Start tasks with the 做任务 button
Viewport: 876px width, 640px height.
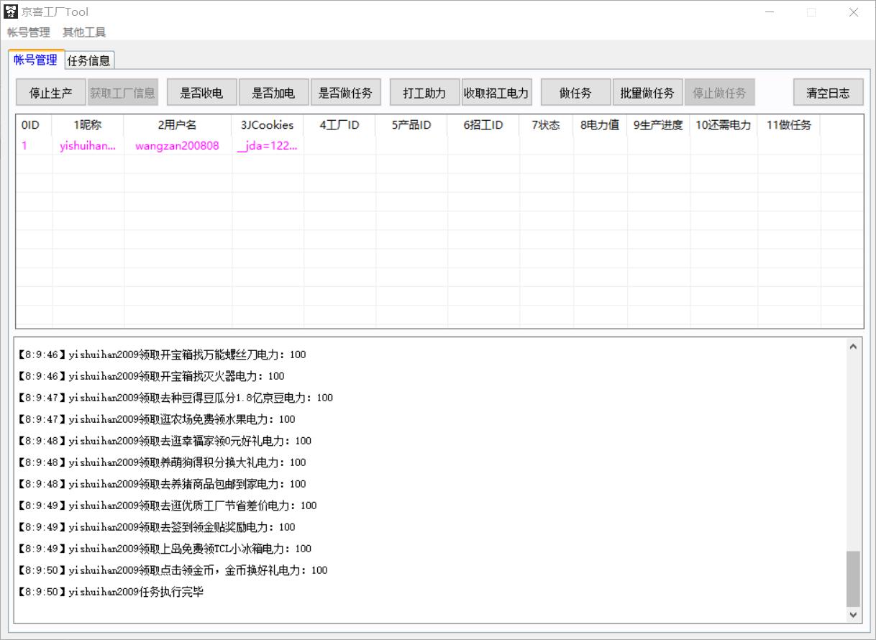(575, 92)
